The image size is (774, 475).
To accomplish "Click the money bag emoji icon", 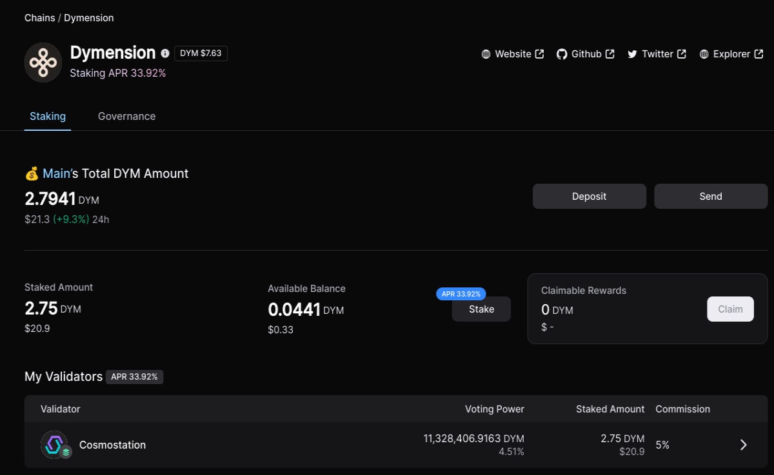I will tap(32, 173).
